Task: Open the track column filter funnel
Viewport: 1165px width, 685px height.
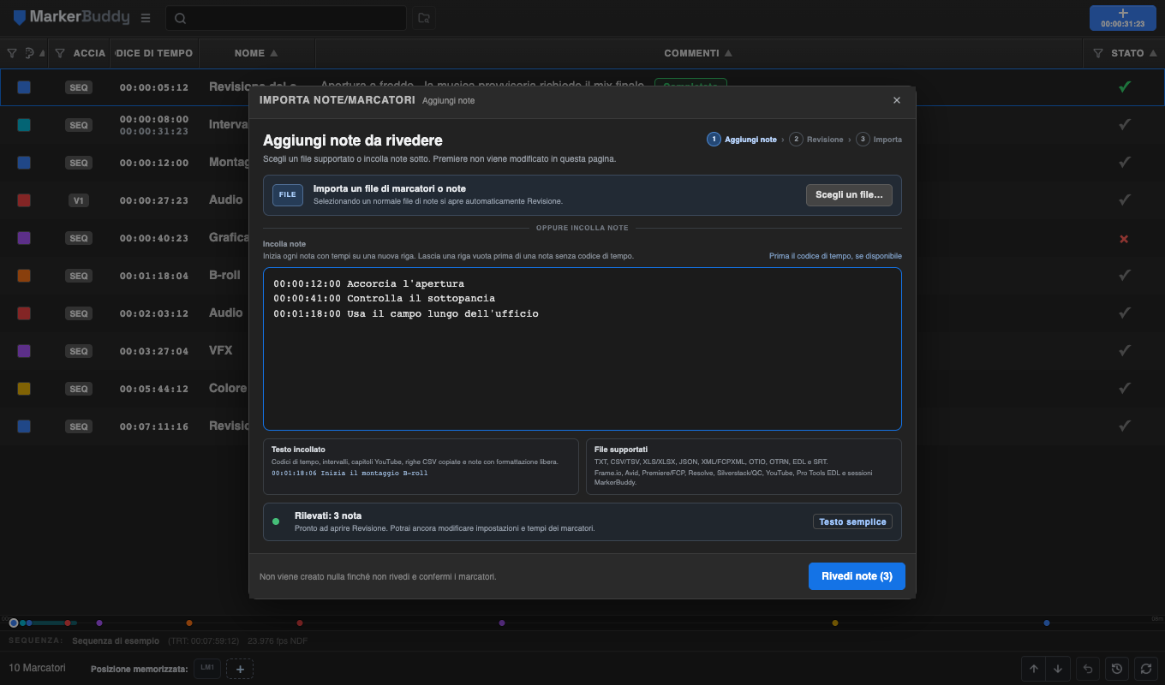Action: tap(60, 53)
